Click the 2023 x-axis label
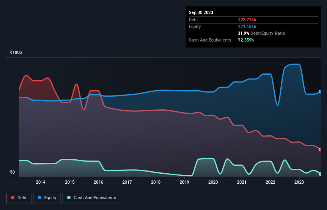Viewport: 327px width, 210px height. coord(299,182)
